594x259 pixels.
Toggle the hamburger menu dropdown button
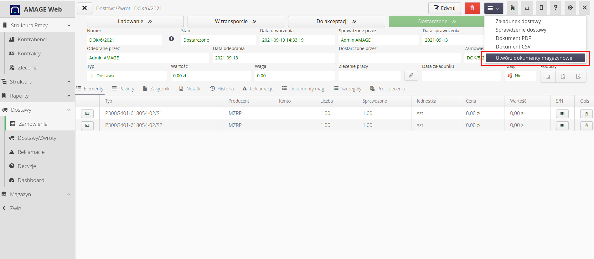tap(493, 8)
